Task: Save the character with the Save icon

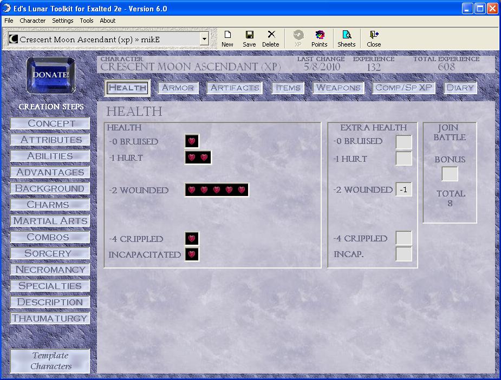Action: 249,38
